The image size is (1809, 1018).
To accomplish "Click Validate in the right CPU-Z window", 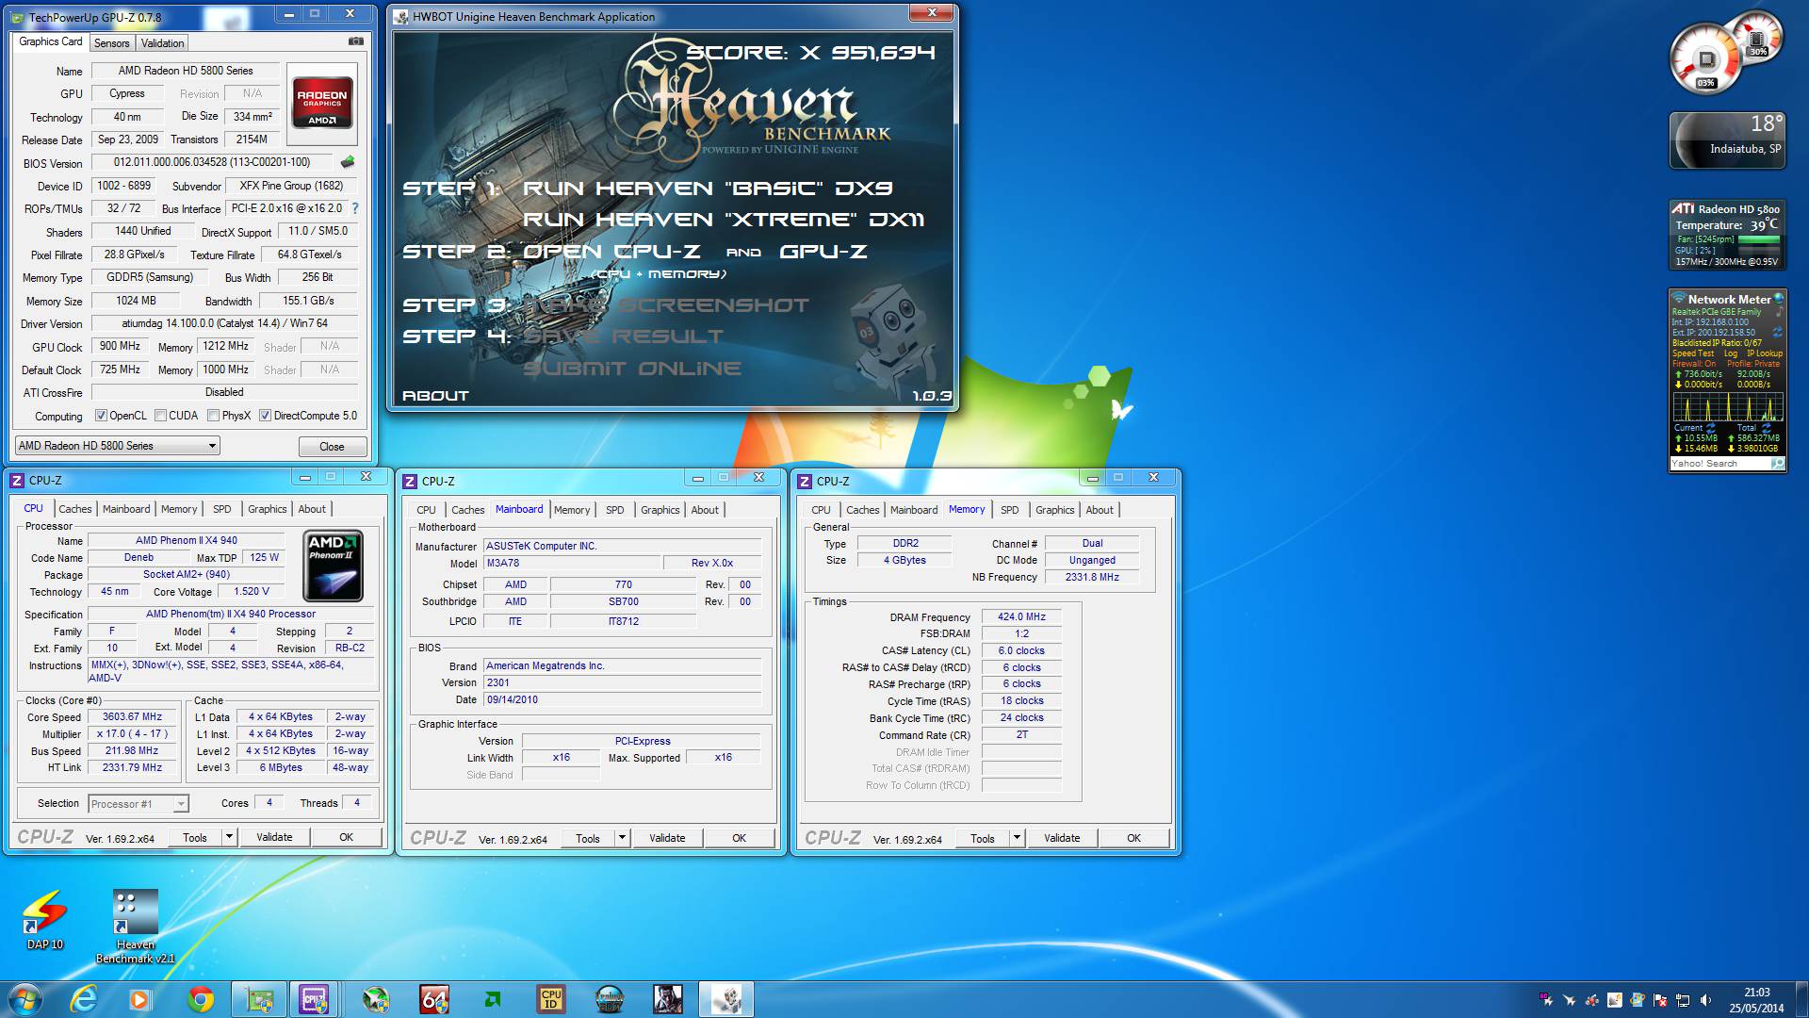I will (1062, 838).
